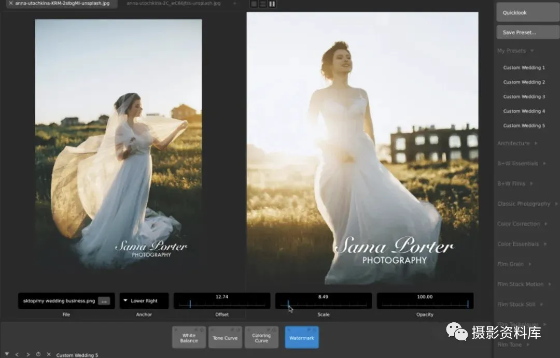Viewport: 560px width, 358px height.
Task: Switch to single image view layout
Action: 254,4
